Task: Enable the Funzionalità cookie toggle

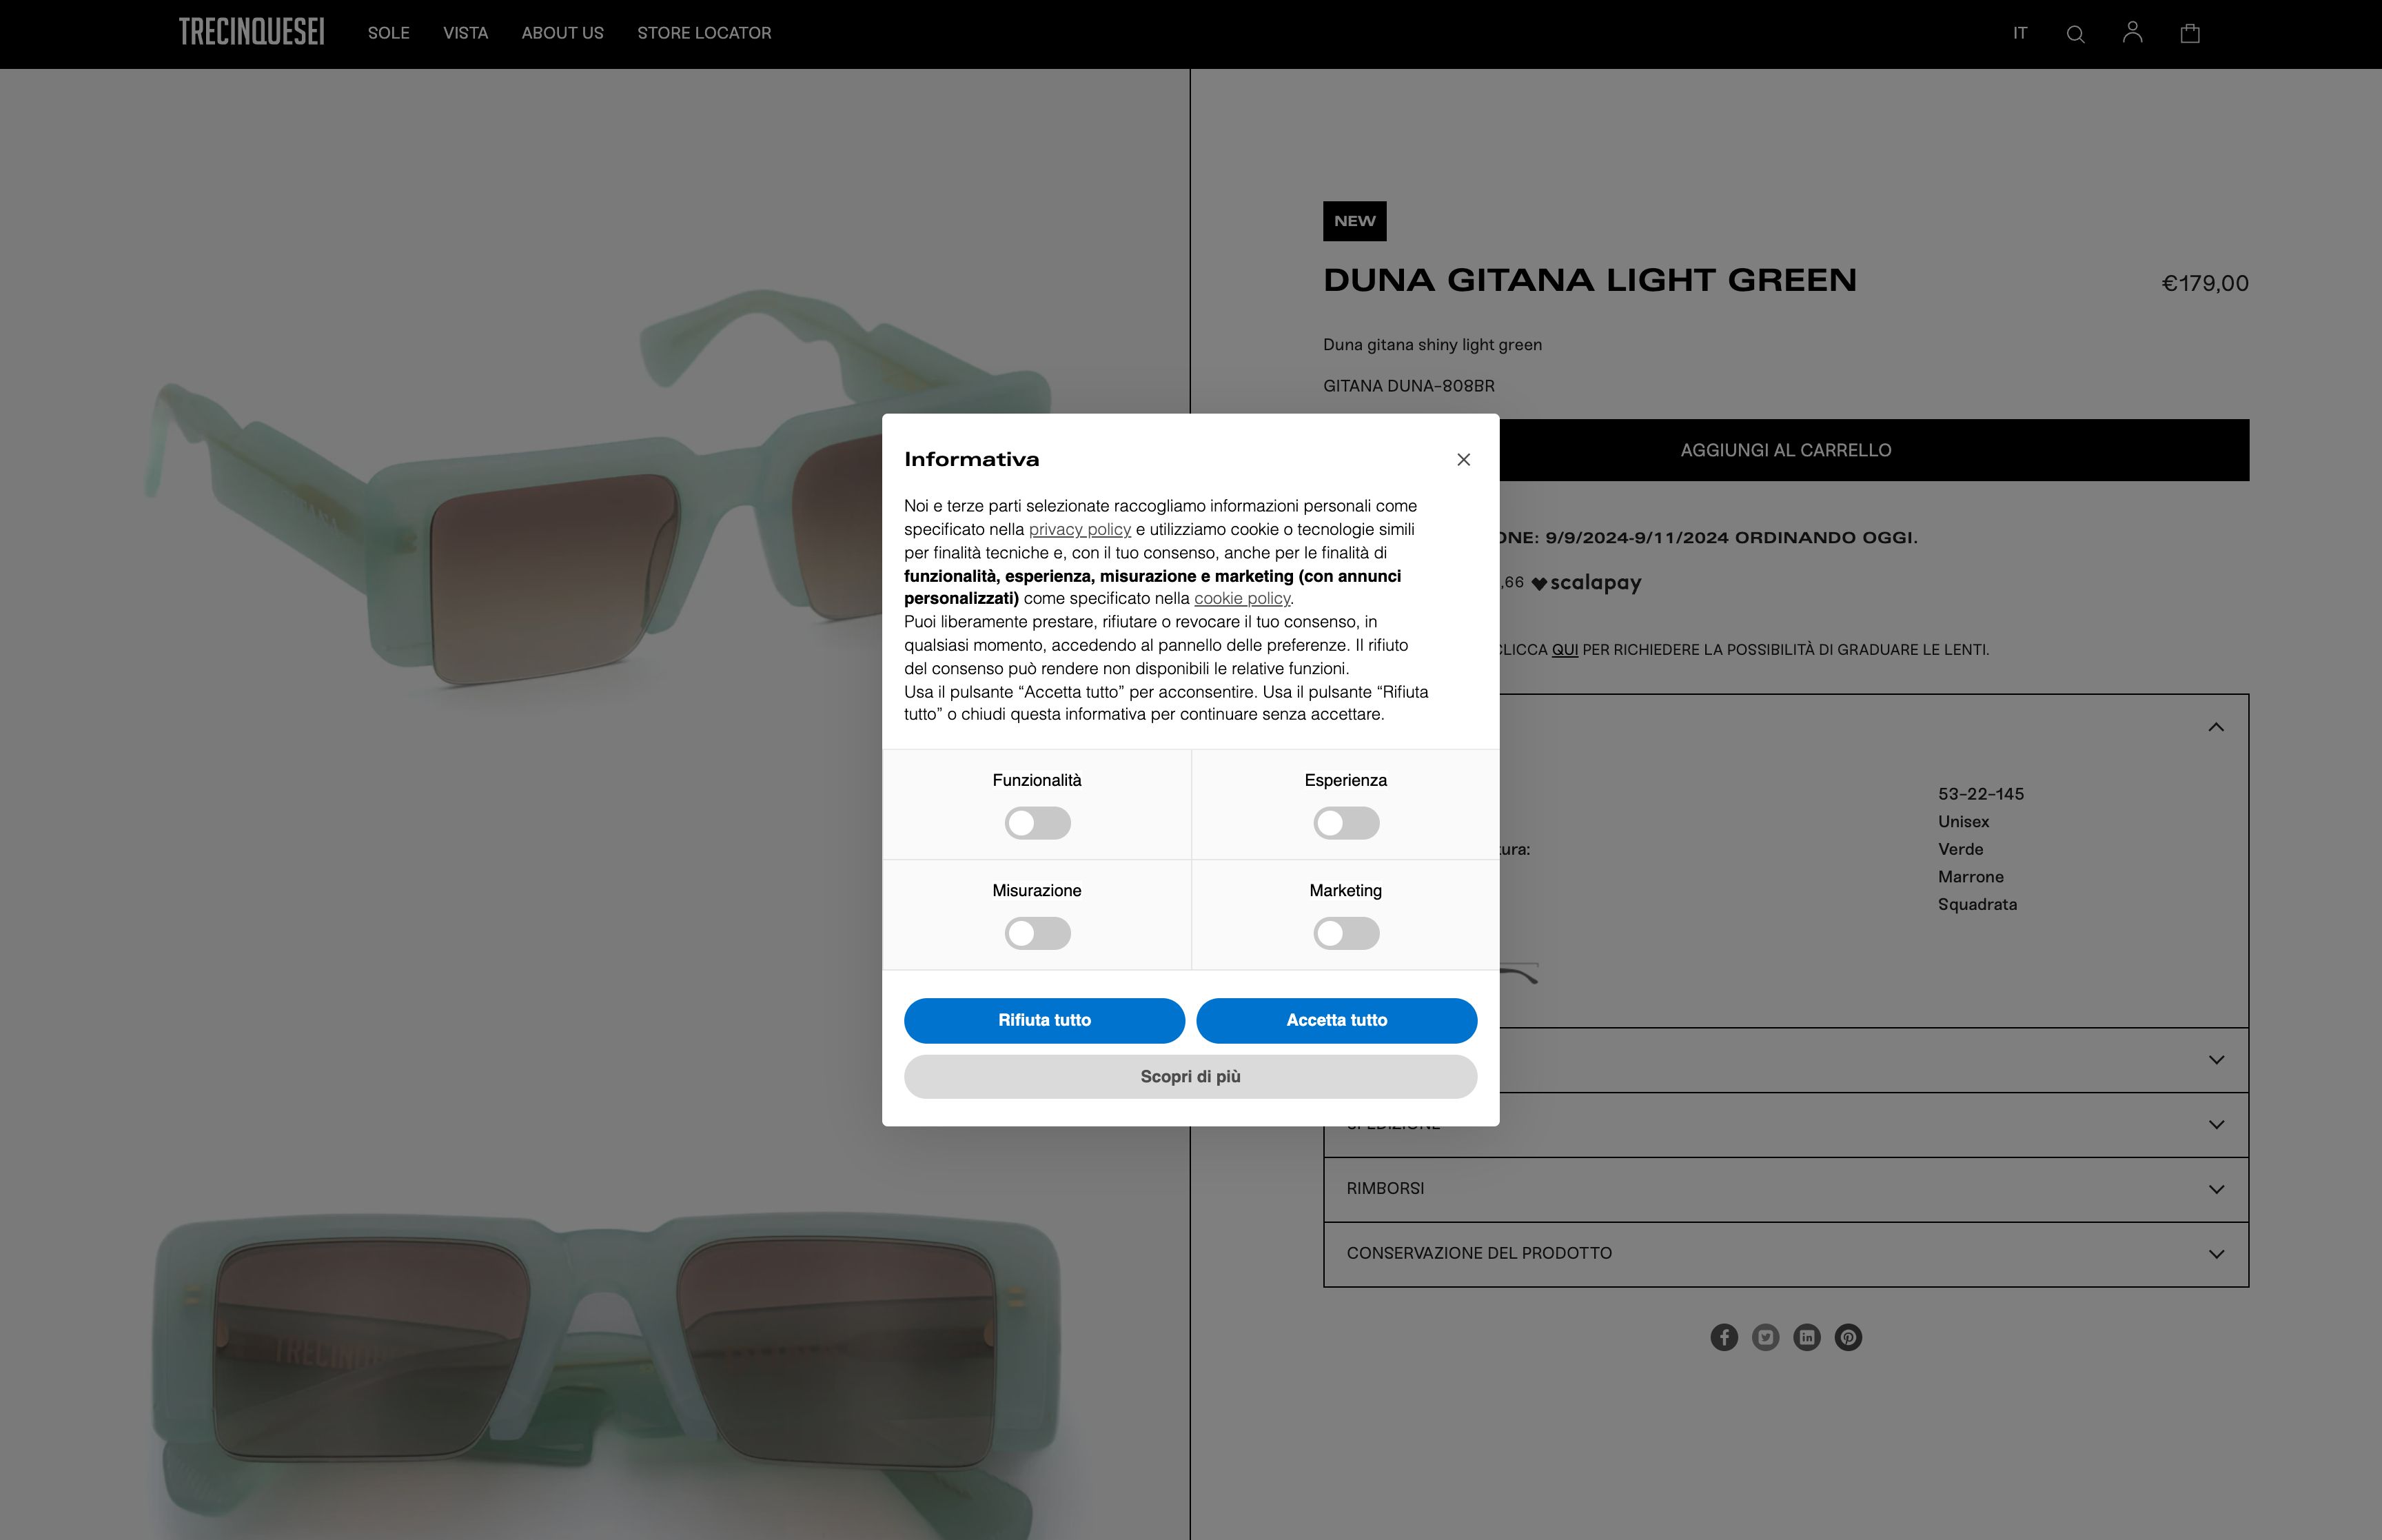Action: point(1037,823)
